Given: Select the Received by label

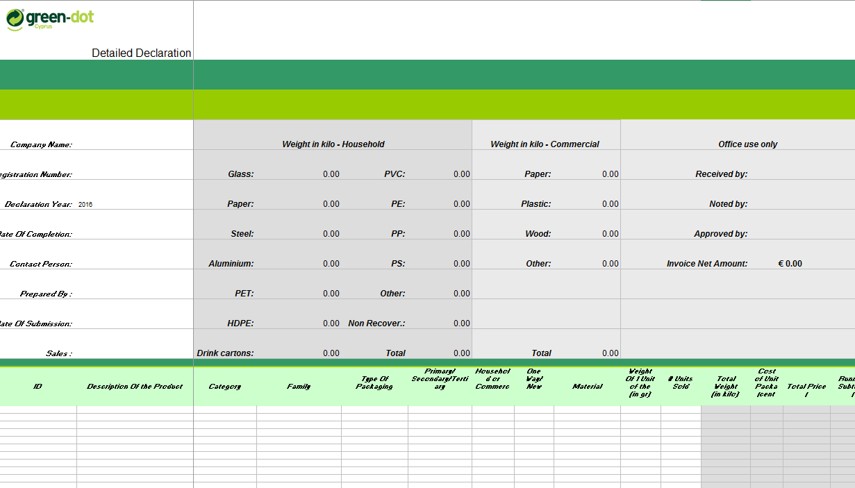Looking at the screenshot, I should 722,174.
